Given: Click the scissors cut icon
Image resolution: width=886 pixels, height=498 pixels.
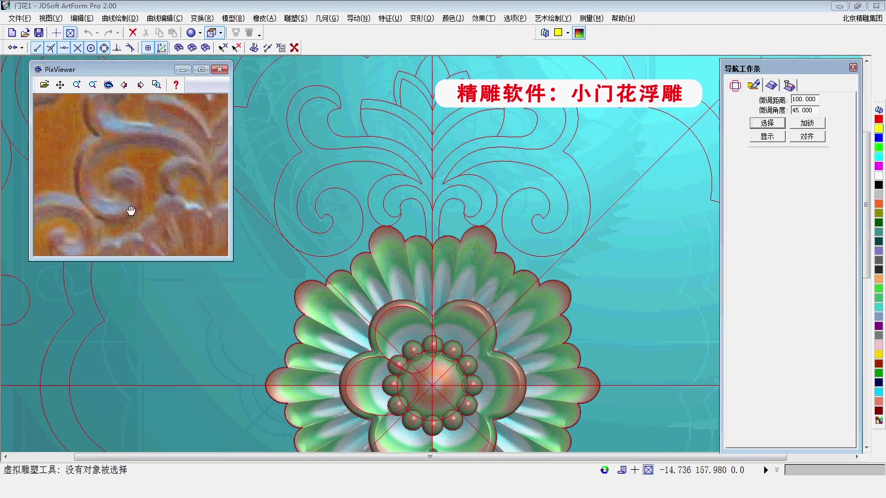Looking at the screenshot, I should point(146,33).
